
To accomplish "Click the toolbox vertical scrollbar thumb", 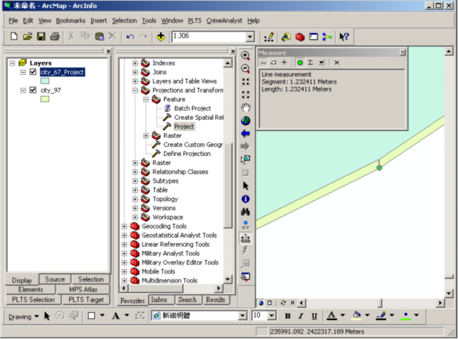I will tap(228, 185).
